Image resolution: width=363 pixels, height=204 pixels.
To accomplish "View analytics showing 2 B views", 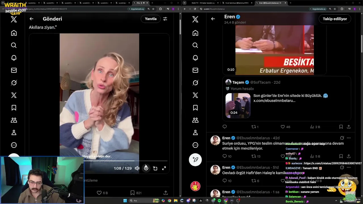I will (315, 127).
